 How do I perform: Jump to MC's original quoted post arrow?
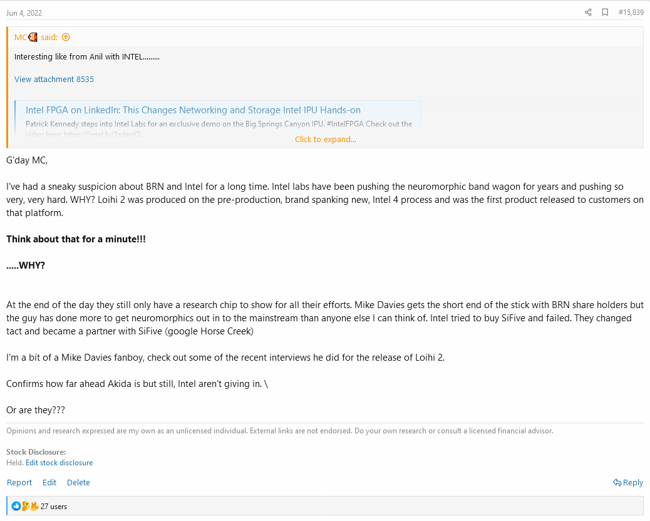click(66, 38)
